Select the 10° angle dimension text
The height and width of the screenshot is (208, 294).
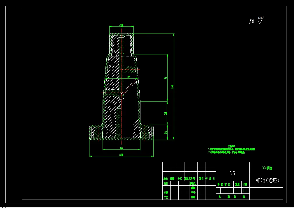[128, 77]
